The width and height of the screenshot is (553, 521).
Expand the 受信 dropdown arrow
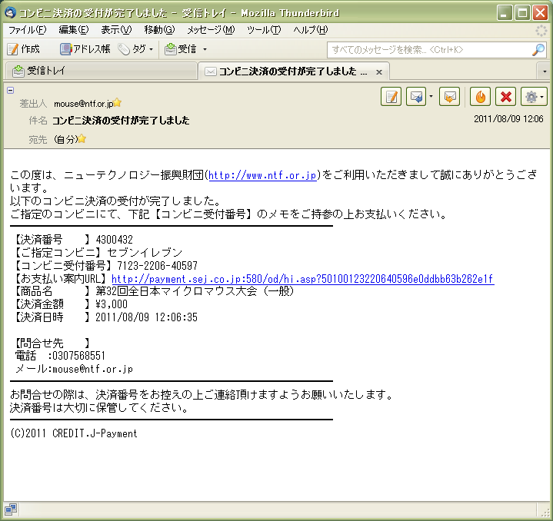click(205, 49)
